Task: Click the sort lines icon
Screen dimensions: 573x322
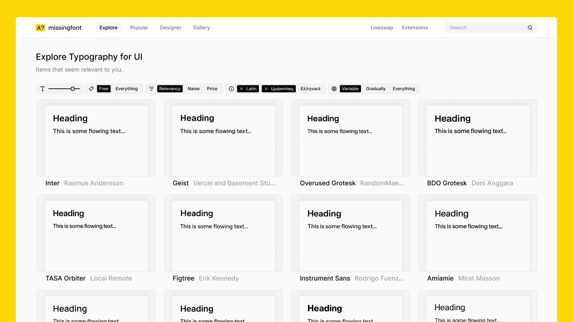Action: [151, 89]
